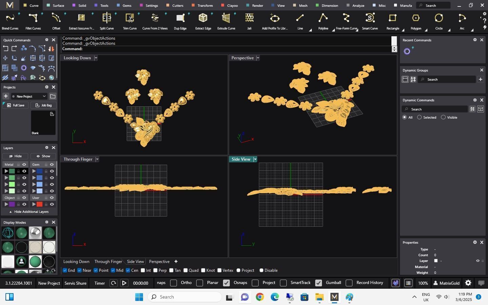488x305 pixels.
Task: Enable the Int osnap checkbox
Action: (143, 270)
